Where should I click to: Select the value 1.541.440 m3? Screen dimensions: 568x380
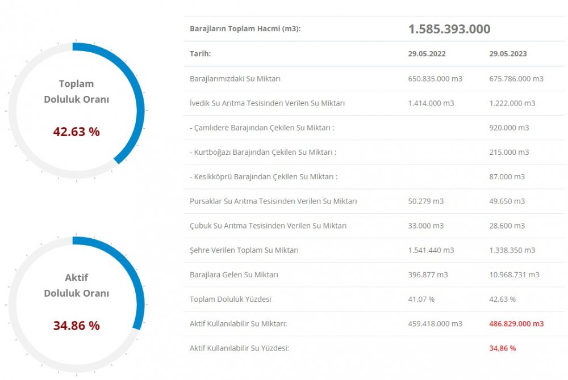431,250
